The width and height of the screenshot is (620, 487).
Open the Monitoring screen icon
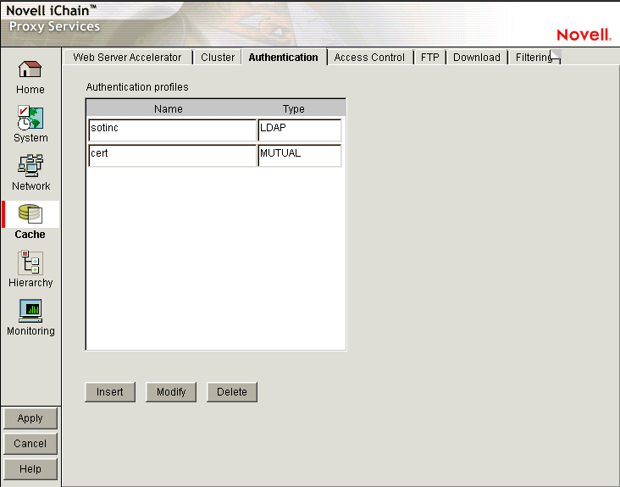(x=30, y=311)
